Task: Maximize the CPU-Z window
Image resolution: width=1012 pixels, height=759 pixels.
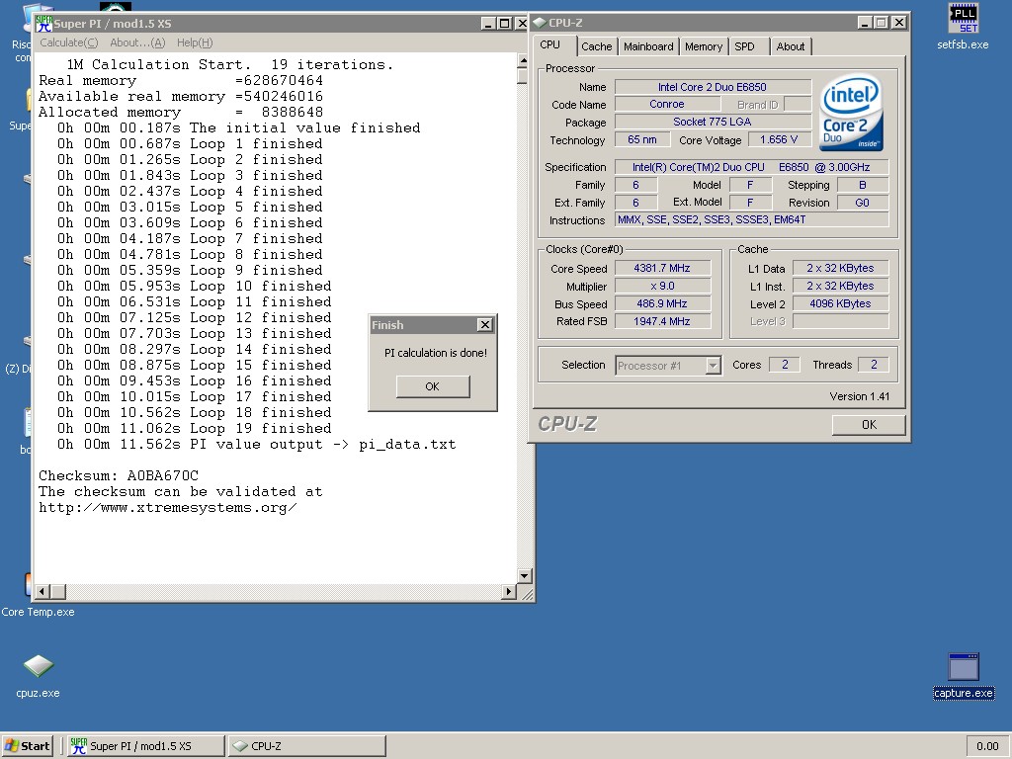Action: (x=882, y=23)
